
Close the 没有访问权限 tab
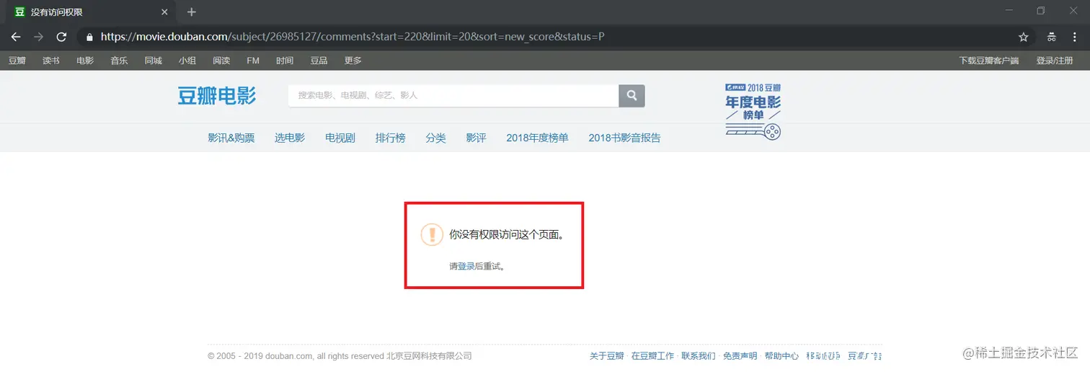165,12
